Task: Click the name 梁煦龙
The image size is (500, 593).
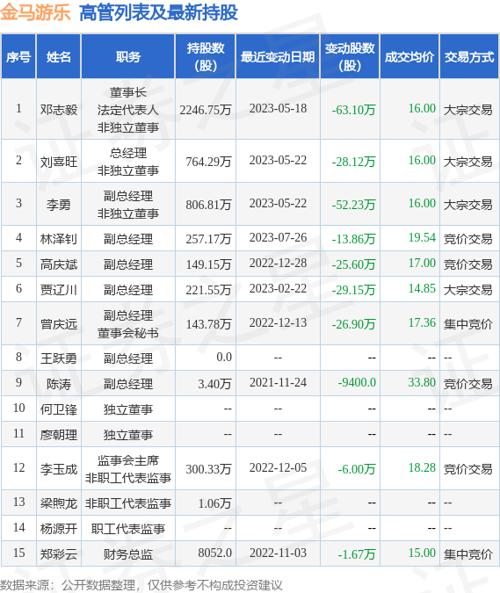Action: (x=59, y=503)
